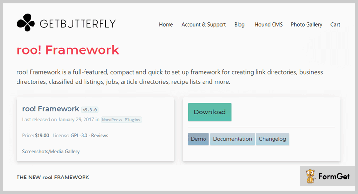Open the WordPress Plugins category tag
This screenshot has height=194, width=358.
pyautogui.click(x=121, y=120)
